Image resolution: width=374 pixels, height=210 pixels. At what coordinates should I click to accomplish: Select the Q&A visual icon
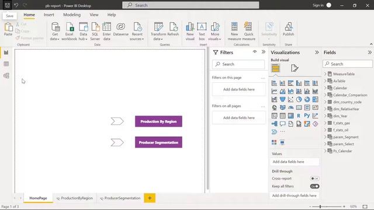click(x=282, y=124)
